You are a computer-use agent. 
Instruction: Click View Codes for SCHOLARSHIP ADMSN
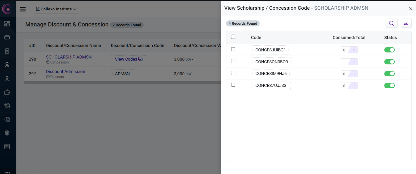(128, 59)
